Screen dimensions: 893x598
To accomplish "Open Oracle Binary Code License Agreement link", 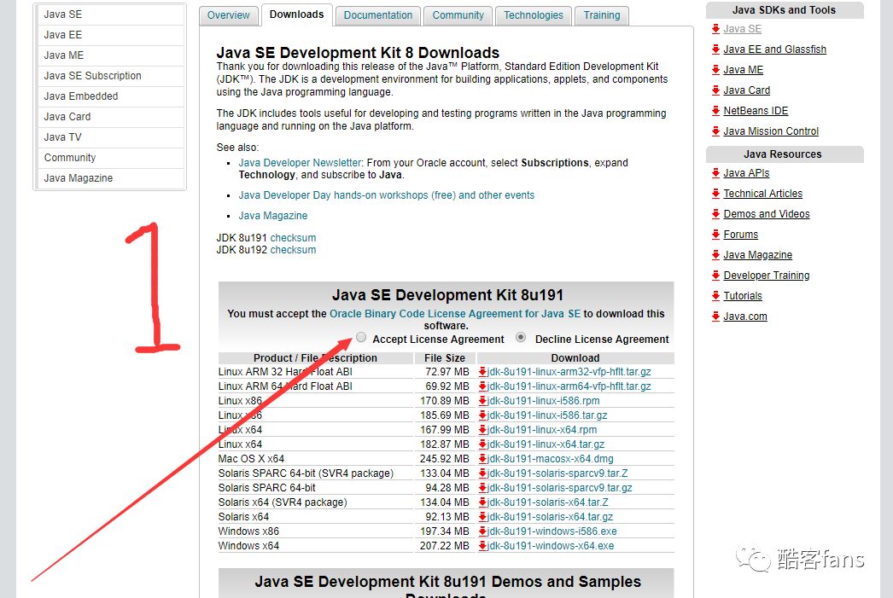I will pos(455,314).
